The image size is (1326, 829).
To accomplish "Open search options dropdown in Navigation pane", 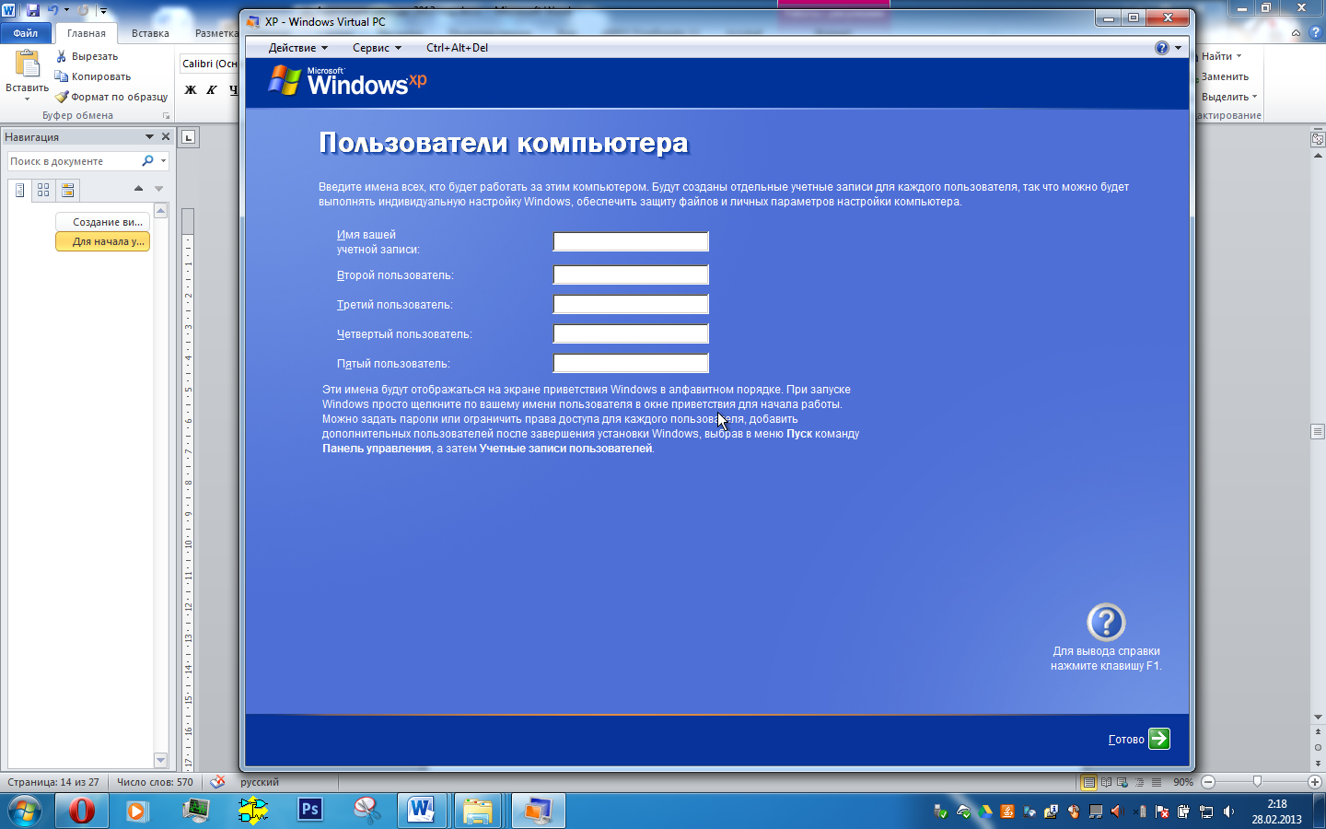I will point(163,161).
